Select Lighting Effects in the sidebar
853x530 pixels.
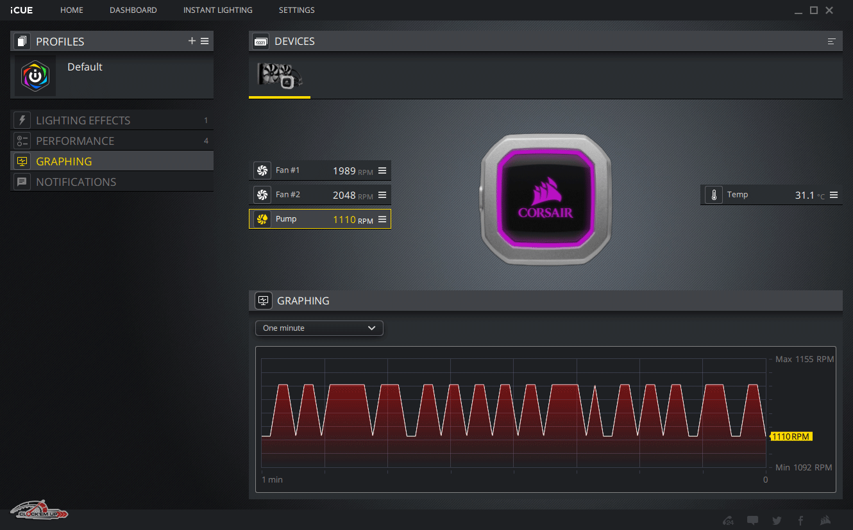click(112, 120)
